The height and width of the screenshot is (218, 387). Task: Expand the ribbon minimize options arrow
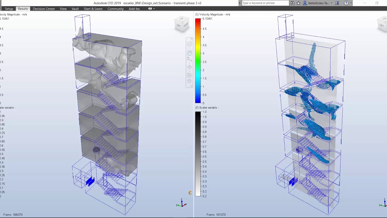point(154,9)
